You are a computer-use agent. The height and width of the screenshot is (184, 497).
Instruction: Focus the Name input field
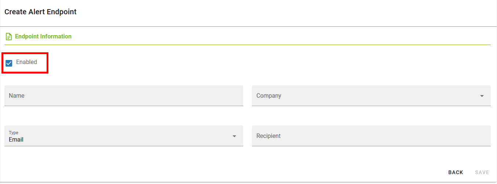click(x=124, y=96)
